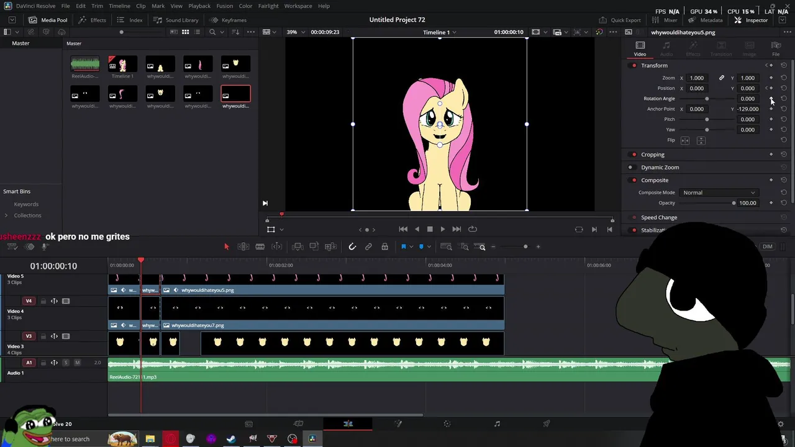Mute audio track A1

tap(78, 363)
